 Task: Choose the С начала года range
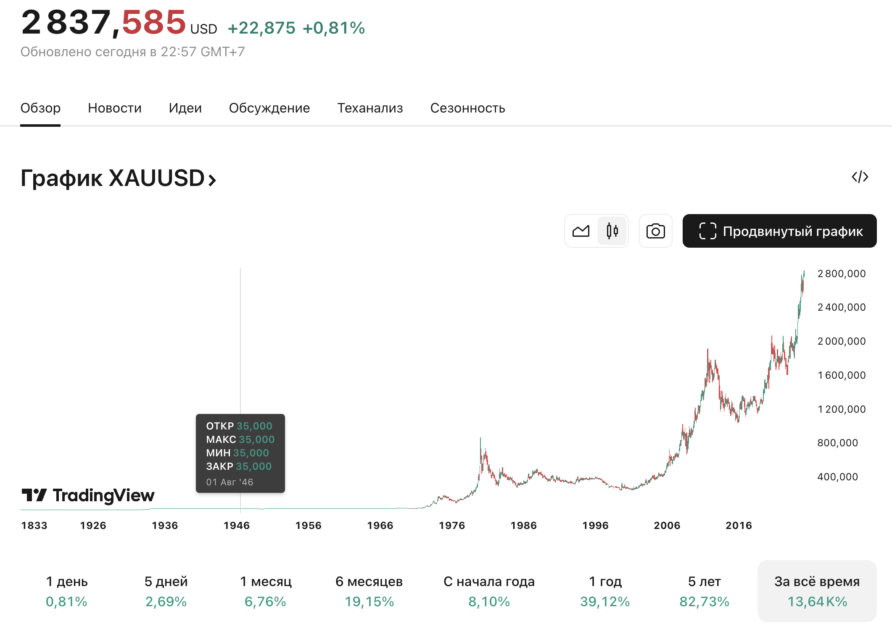[489, 591]
